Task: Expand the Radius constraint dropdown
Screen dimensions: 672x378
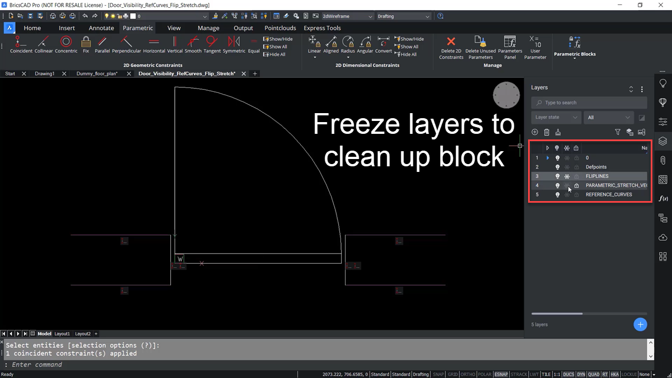Action: point(348,57)
